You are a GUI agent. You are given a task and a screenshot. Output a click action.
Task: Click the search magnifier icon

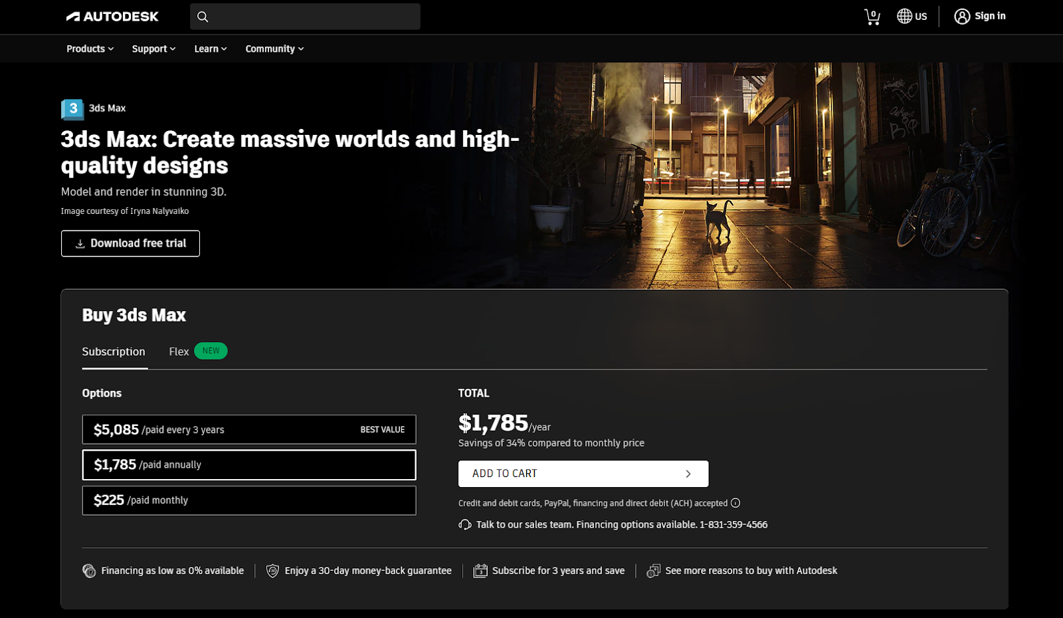tap(203, 17)
